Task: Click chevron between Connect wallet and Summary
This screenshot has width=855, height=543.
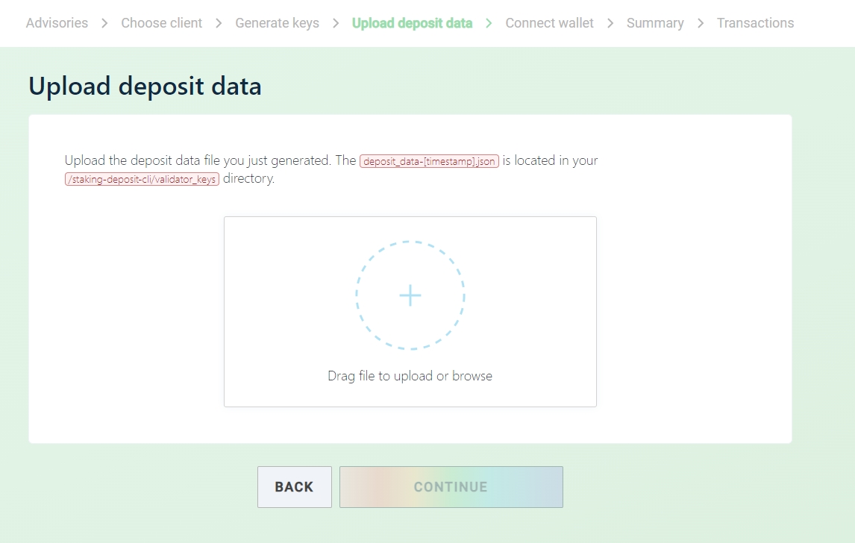Action: pos(610,23)
